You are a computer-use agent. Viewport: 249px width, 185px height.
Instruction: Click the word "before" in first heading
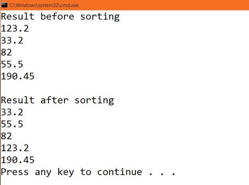pos(57,17)
